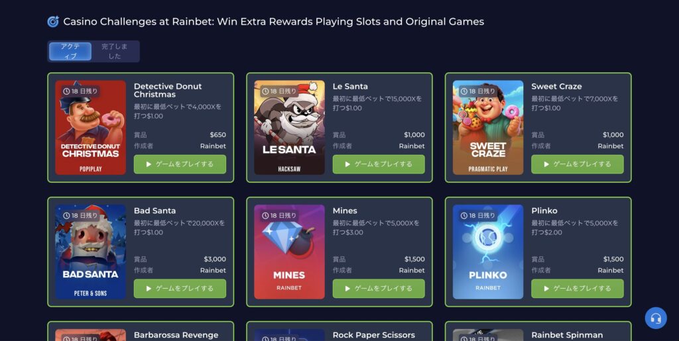Click the clock icon on Le Santa card
Screen dimensions: 679x341
point(265,91)
